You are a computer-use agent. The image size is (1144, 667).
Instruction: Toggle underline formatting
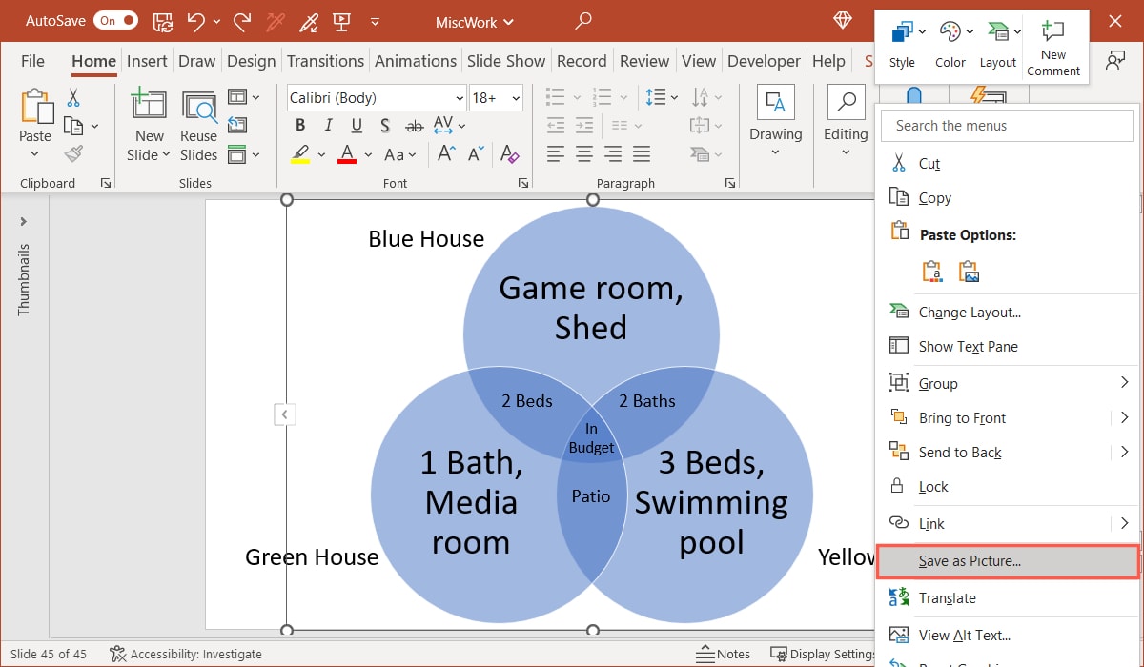coord(355,125)
